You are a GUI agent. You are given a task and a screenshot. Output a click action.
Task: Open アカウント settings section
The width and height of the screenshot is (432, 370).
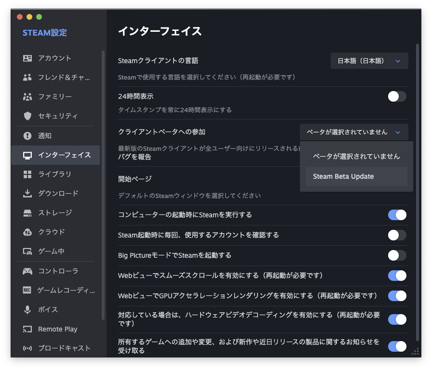click(x=55, y=58)
